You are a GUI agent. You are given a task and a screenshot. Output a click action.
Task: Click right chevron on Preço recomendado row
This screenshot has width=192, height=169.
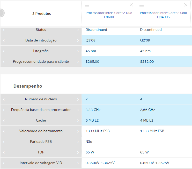pos(78,62)
